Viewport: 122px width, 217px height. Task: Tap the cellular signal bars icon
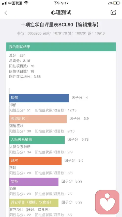click(x=4, y=3)
